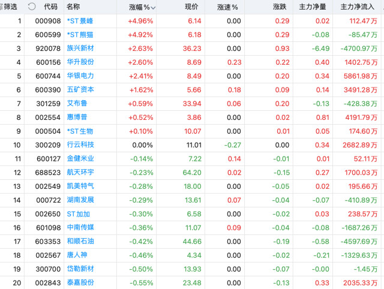Click the 代码 column header
Image resolution: width=384 pixels, height=289 pixels.
[x=50, y=7]
